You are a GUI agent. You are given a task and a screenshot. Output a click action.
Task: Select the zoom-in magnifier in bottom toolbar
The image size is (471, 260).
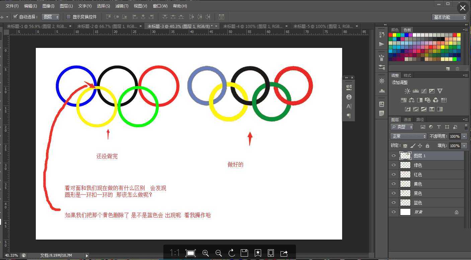[206, 253]
